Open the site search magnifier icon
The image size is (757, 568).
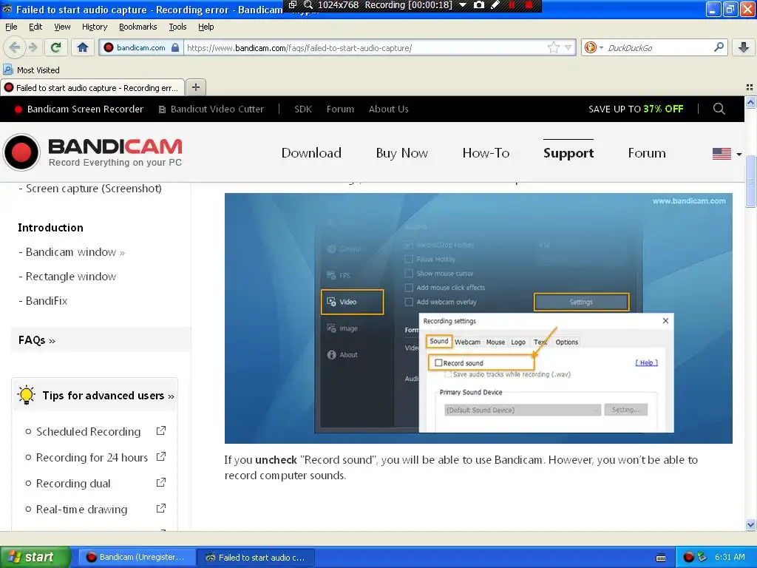(x=719, y=109)
